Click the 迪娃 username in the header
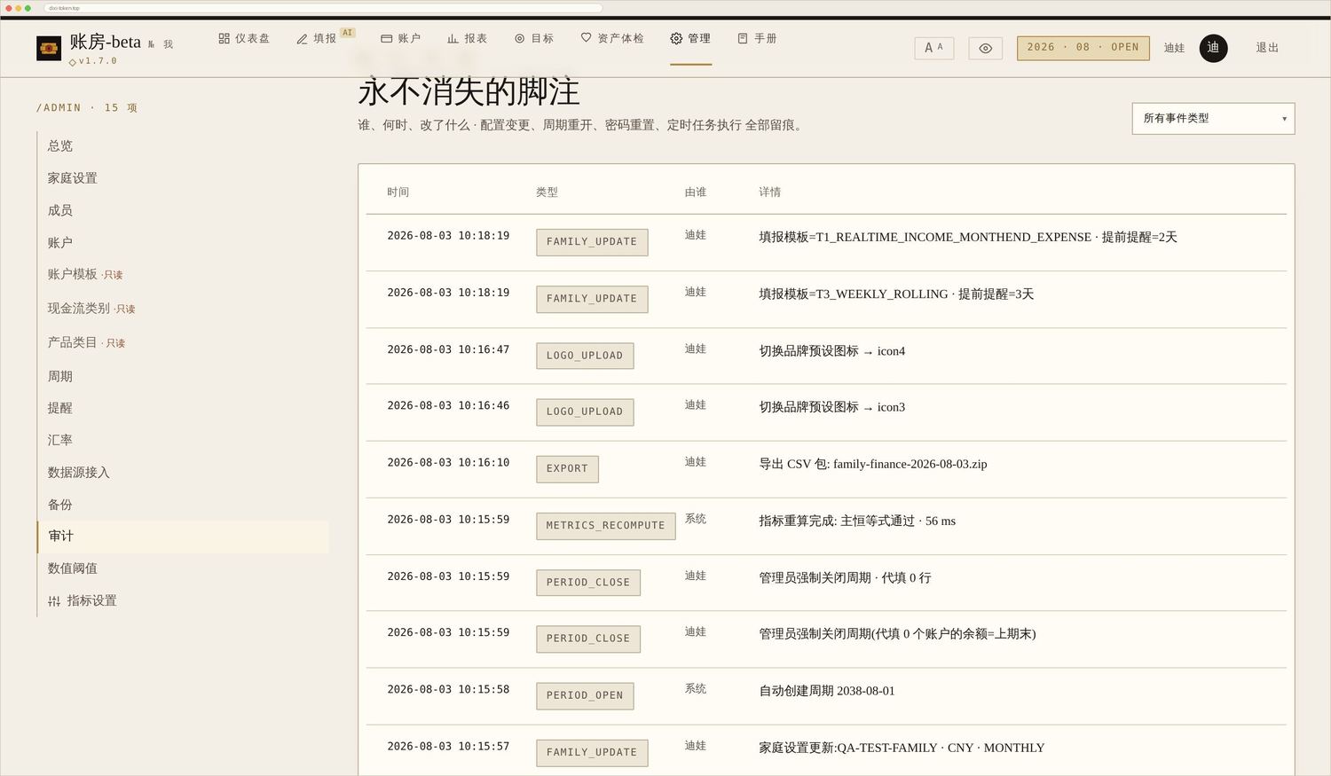Screen dimensions: 1331x776 [x=1174, y=48]
